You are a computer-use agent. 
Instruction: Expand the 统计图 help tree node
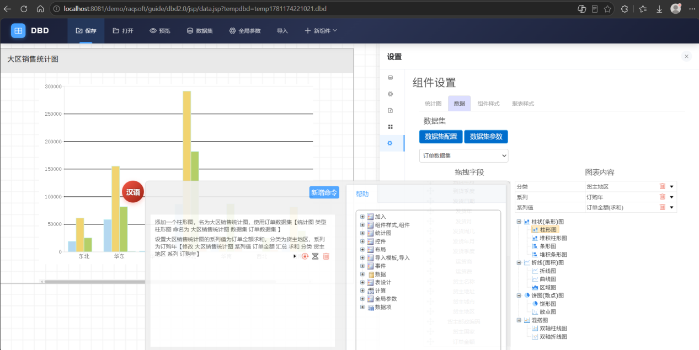point(362,233)
